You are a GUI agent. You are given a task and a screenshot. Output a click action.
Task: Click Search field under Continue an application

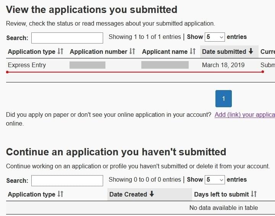(67, 181)
